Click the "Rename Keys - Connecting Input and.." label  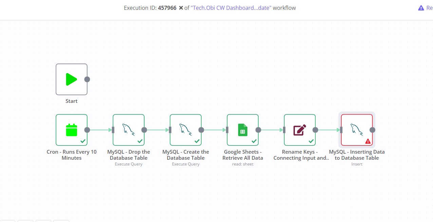pyautogui.click(x=301, y=155)
